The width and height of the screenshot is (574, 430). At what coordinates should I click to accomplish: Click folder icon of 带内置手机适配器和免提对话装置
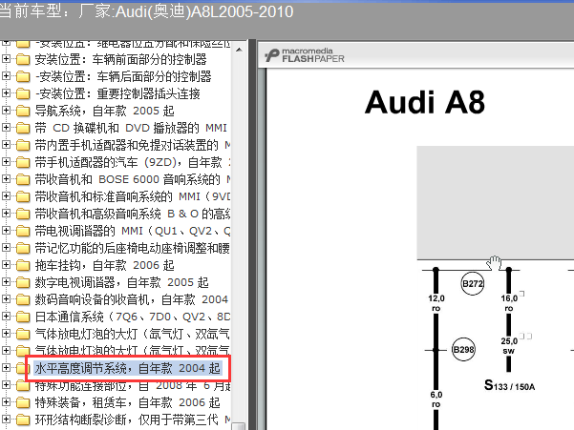click(x=23, y=146)
